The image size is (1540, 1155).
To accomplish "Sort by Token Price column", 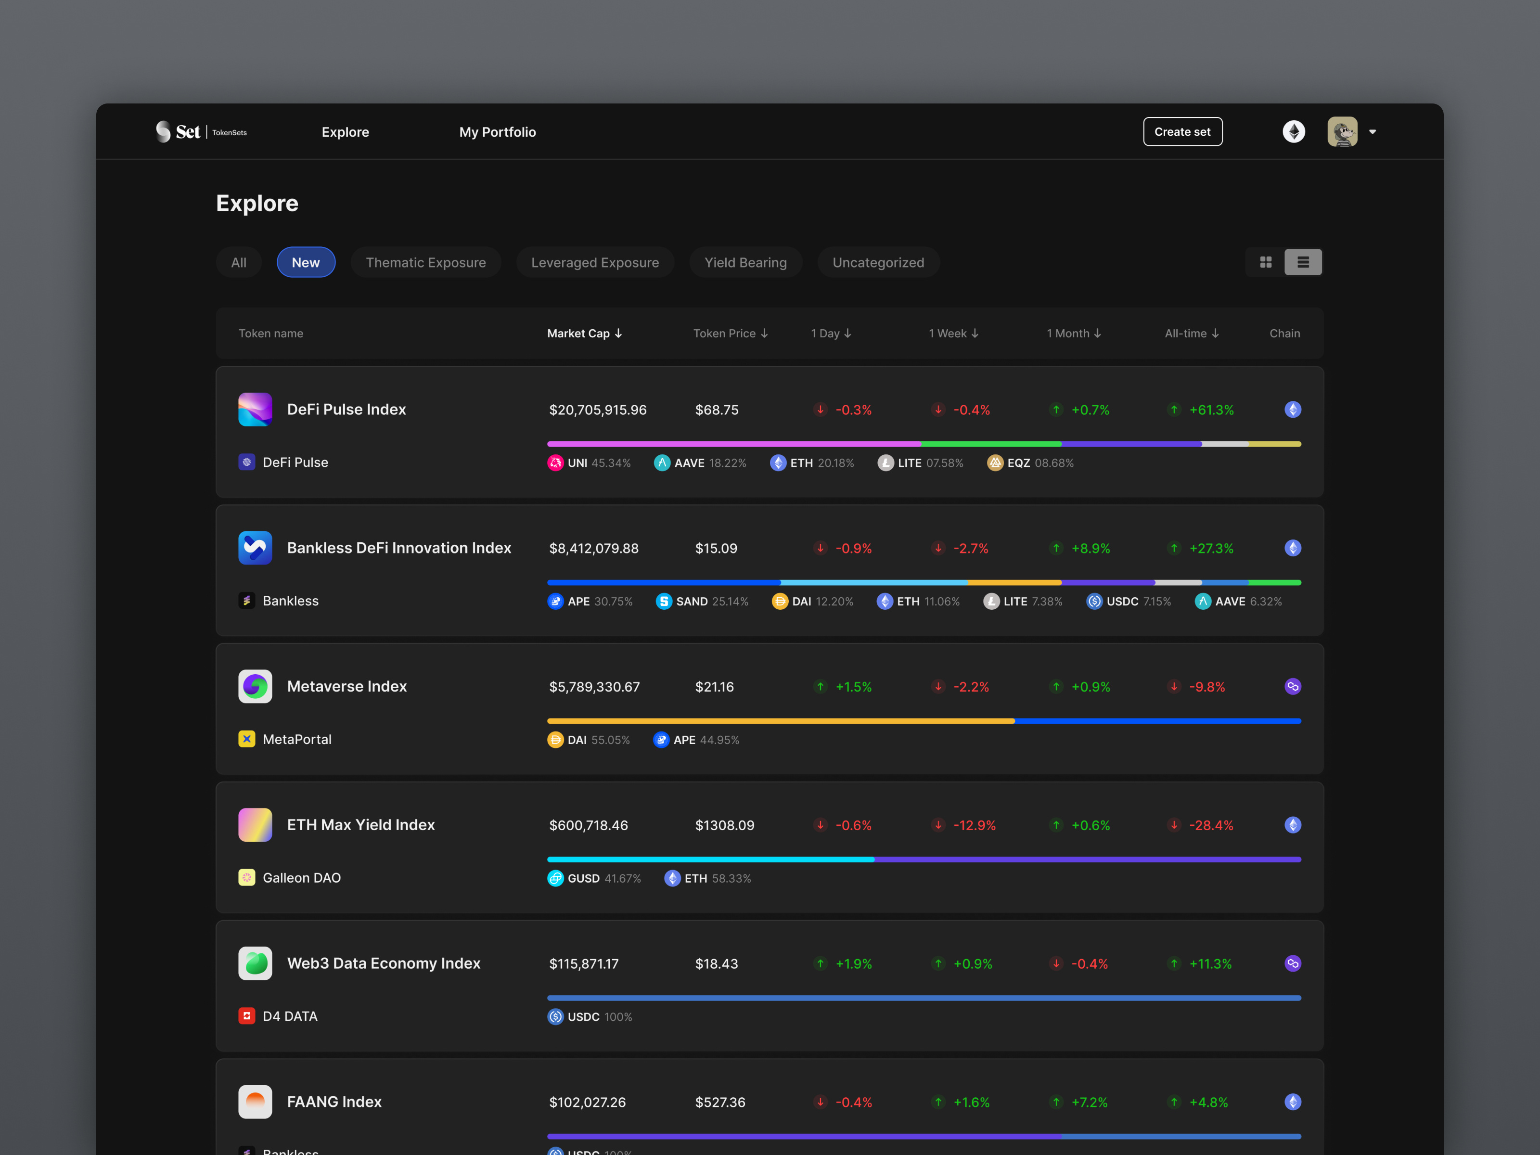I will point(731,334).
